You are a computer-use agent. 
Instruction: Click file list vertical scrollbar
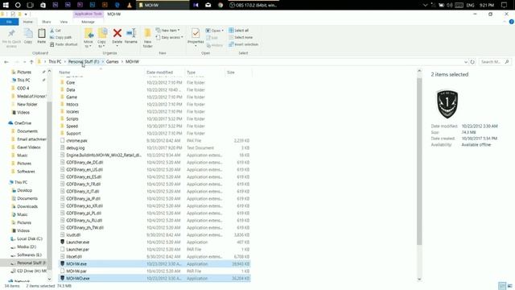point(419,161)
